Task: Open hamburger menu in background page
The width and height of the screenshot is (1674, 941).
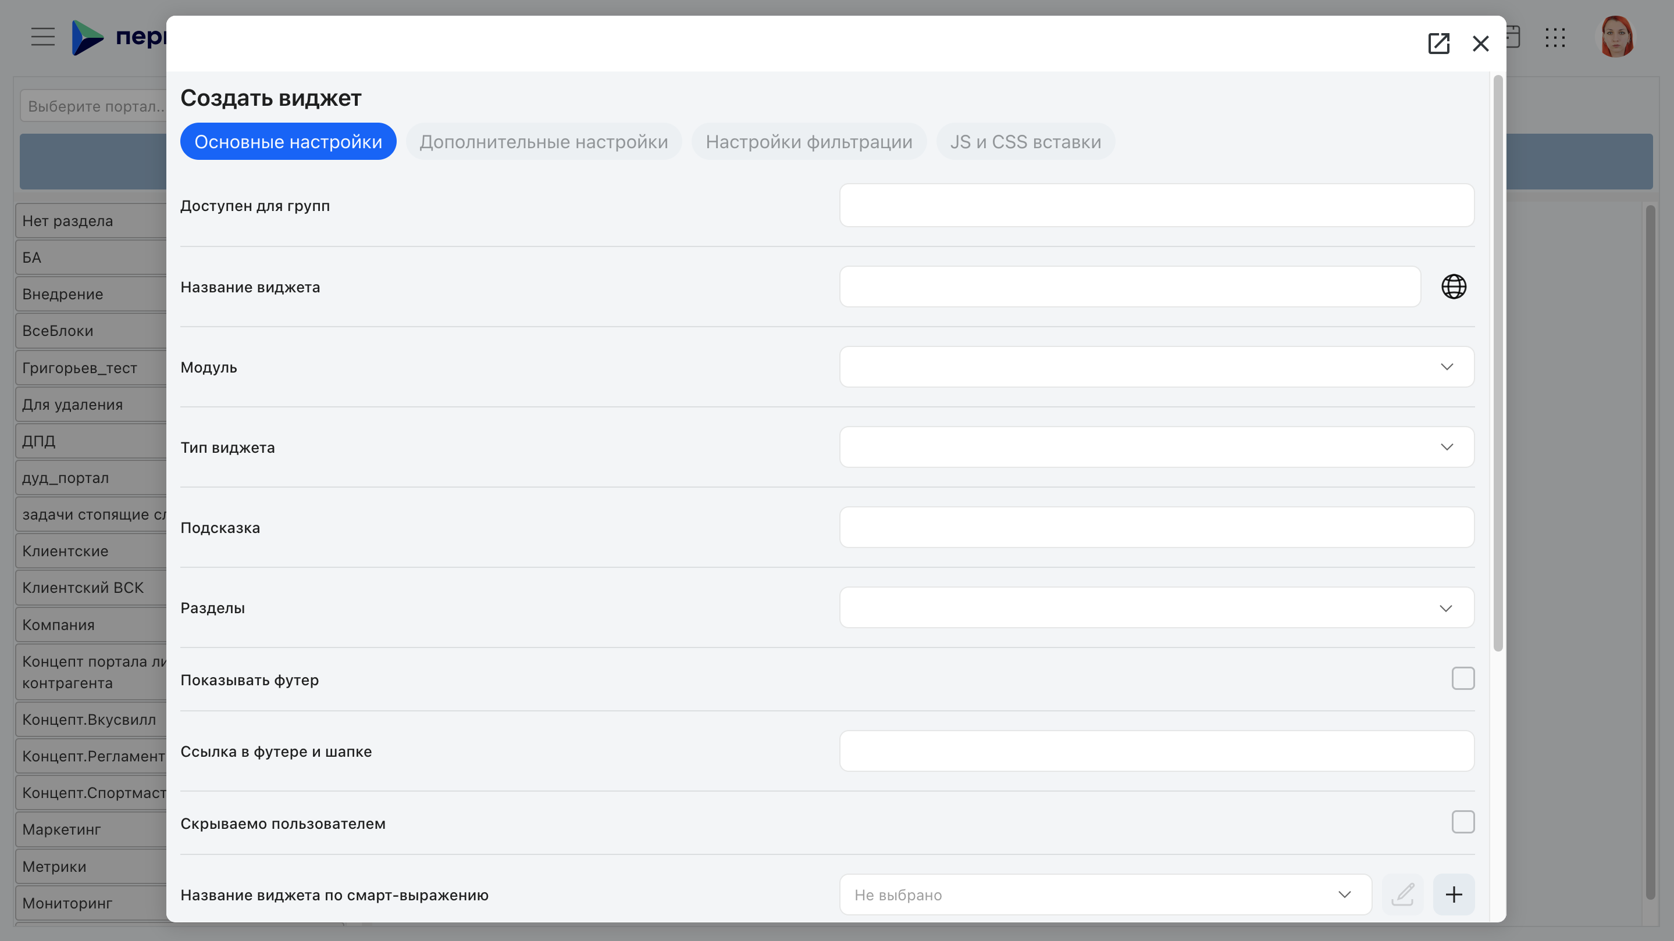Action: point(43,37)
